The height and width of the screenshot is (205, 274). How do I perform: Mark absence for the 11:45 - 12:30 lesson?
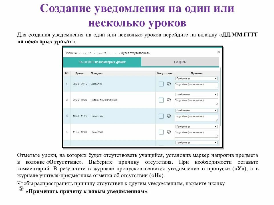161,132
